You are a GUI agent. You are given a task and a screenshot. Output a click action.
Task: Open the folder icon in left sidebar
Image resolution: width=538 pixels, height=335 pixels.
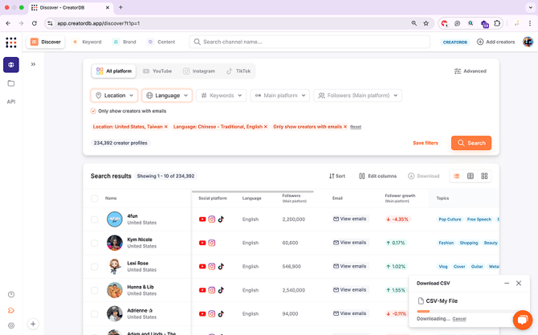pos(11,83)
